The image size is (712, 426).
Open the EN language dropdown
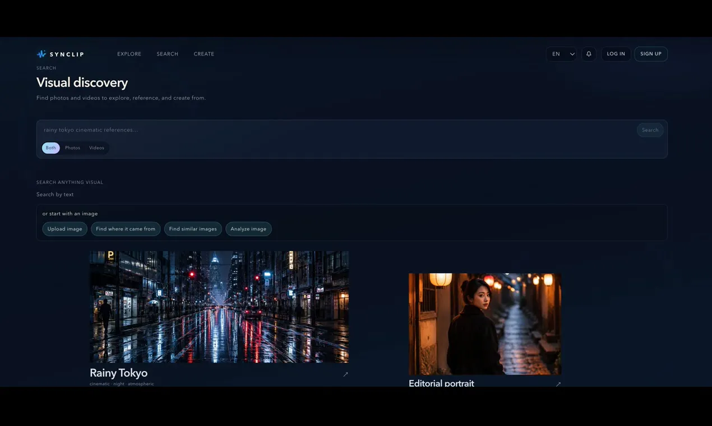tap(562, 54)
